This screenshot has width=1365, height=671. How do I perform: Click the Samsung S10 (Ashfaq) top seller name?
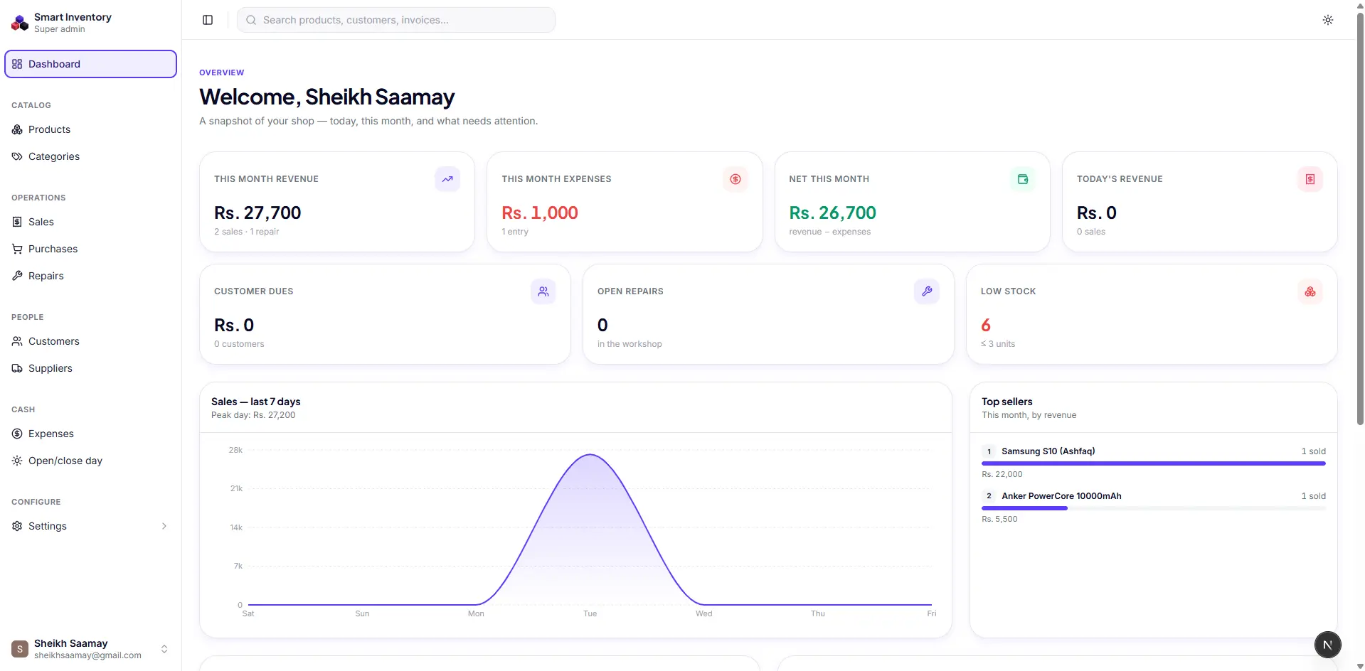click(1048, 451)
